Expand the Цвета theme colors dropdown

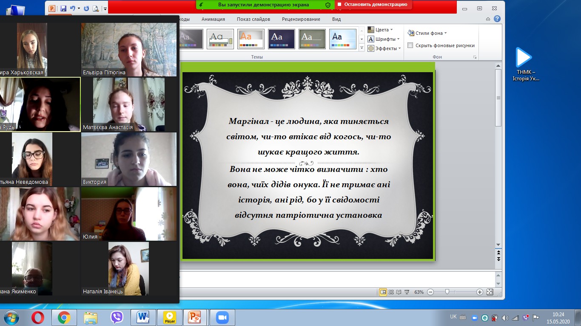(381, 30)
